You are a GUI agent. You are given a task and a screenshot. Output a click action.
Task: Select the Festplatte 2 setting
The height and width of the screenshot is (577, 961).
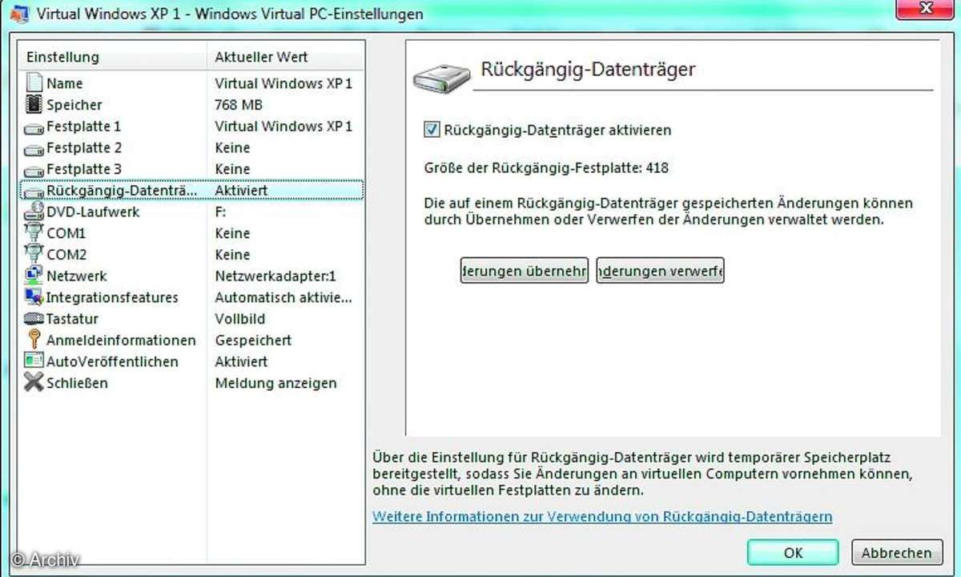(x=192, y=148)
